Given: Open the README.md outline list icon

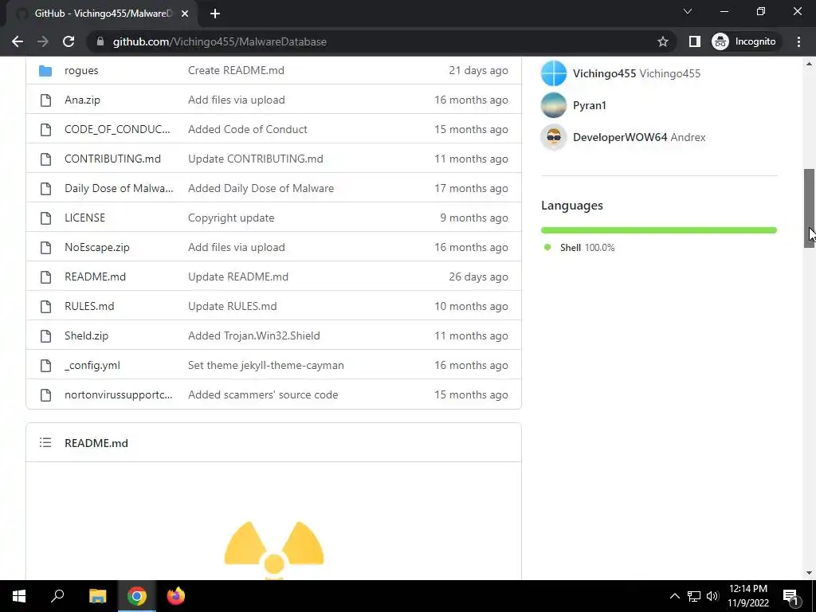Looking at the screenshot, I should [x=45, y=443].
